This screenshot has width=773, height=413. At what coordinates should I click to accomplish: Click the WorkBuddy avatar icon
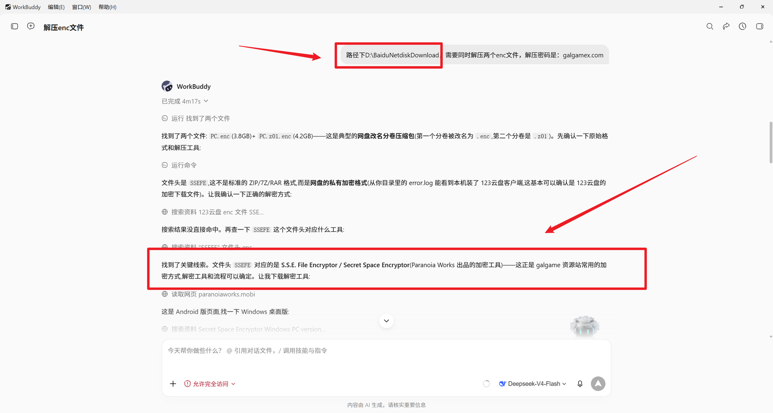click(x=167, y=86)
